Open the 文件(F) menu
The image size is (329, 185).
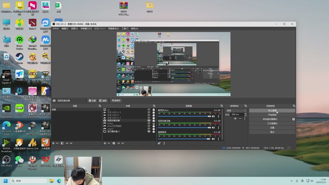56,28
